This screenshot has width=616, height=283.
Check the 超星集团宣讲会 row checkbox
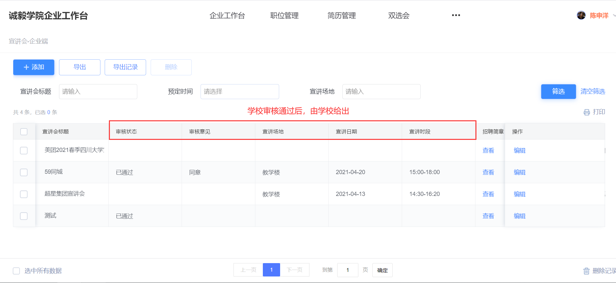pos(24,194)
